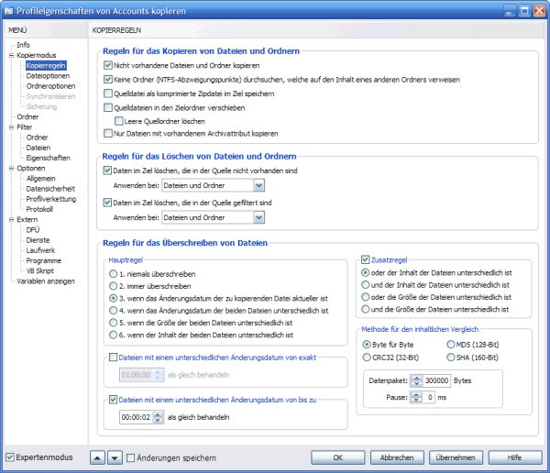Check 'Änderungsdatum von exakt' option

tap(113, 357)
